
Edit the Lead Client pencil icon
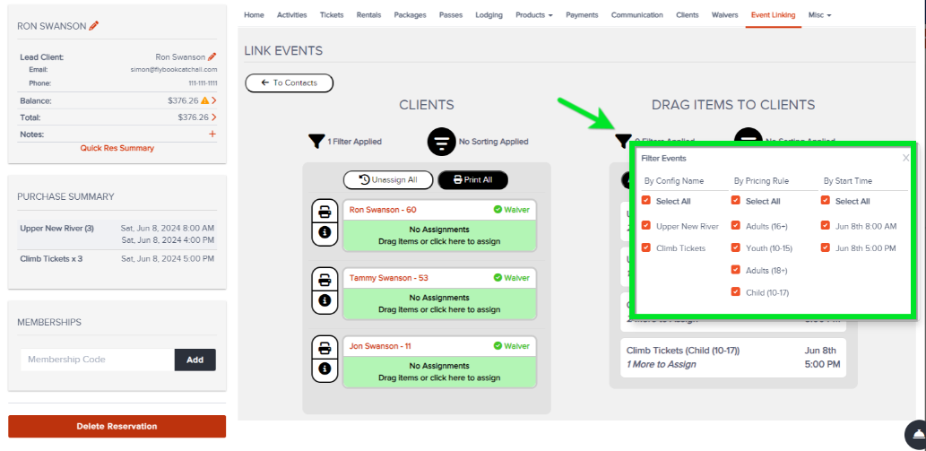coord(212,56)
